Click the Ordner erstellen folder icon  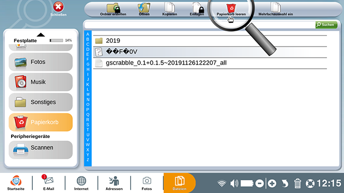pyautogui.click(x=113, y=8)
